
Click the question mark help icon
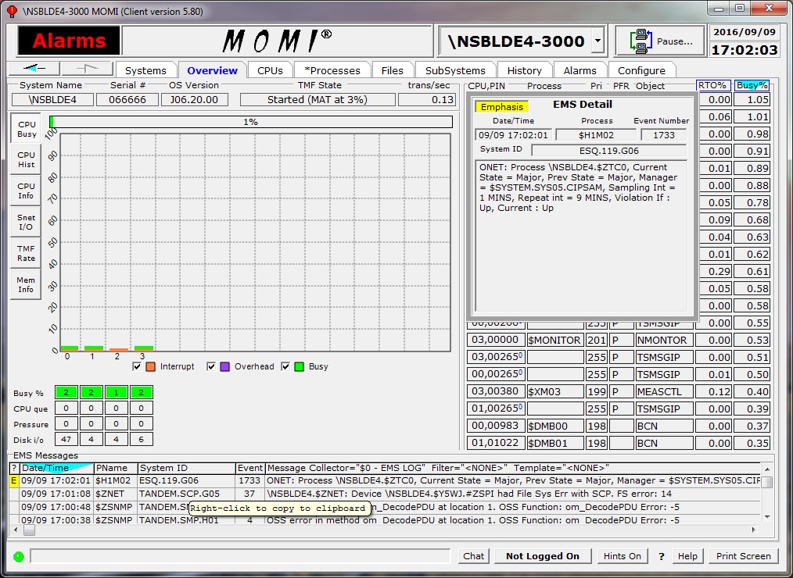click(x=661, y=556)
